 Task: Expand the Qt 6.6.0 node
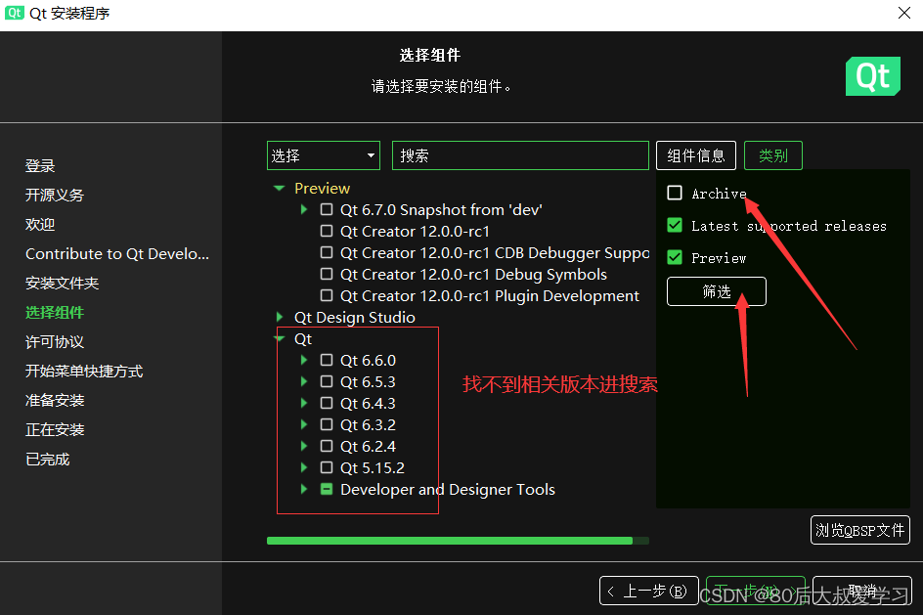tap(304, 360)
